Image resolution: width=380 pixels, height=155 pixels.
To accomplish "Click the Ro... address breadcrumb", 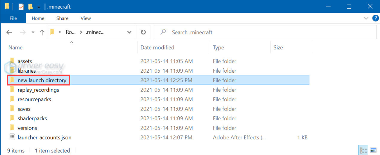I will click(71, 32).
